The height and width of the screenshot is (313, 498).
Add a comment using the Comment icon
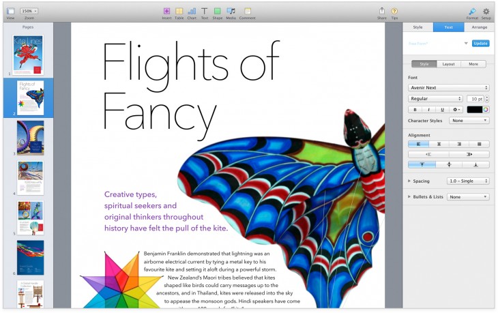point(247,12)
